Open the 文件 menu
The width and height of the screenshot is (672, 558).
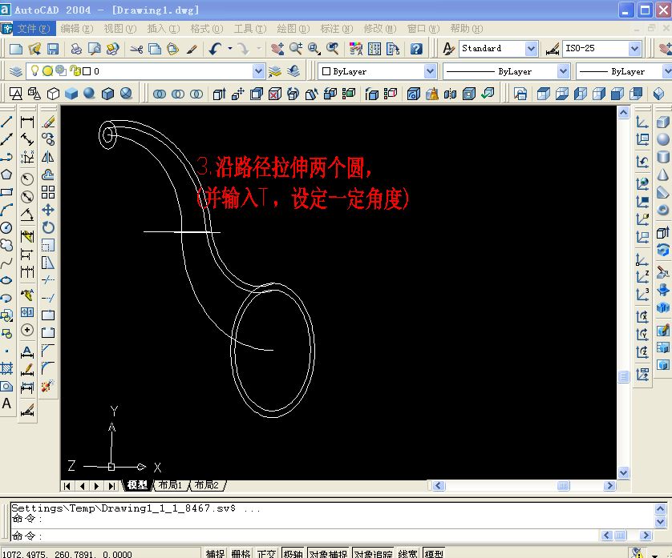(x=34, y=29)
